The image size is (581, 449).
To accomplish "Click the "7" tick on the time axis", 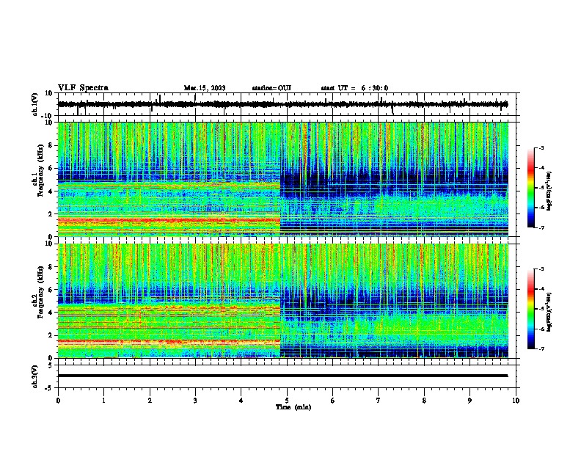I will 379,401.
